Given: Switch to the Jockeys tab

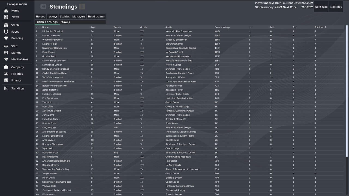Looking at the screenshot, I should point(52,16).
